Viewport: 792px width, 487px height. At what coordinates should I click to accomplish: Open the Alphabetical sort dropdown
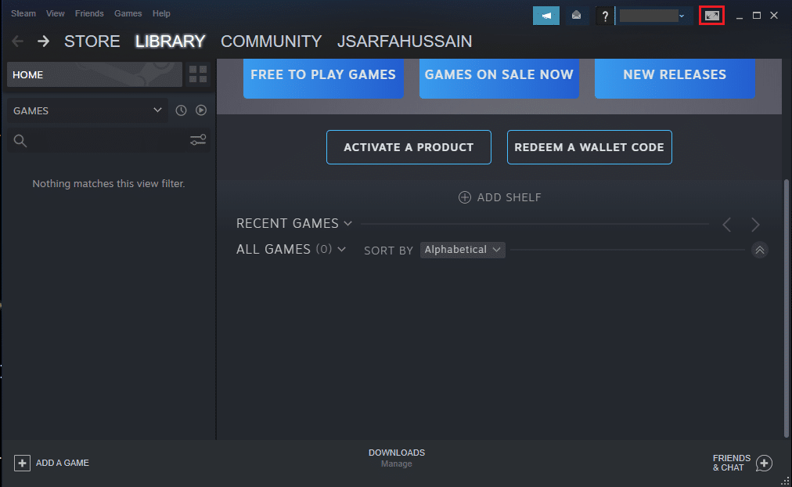pyautogui.click(x=463, y=250)
